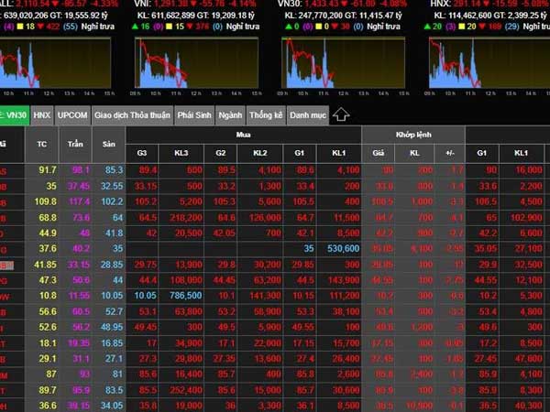550x412 pixels.
Task: Open the VN30 index intraday chart
Action: click(343, 62)
